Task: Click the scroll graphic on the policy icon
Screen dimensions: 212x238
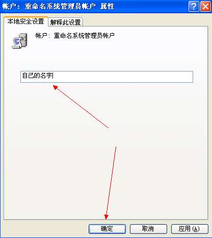Action: pyautogui.click(x=16, y=43)
